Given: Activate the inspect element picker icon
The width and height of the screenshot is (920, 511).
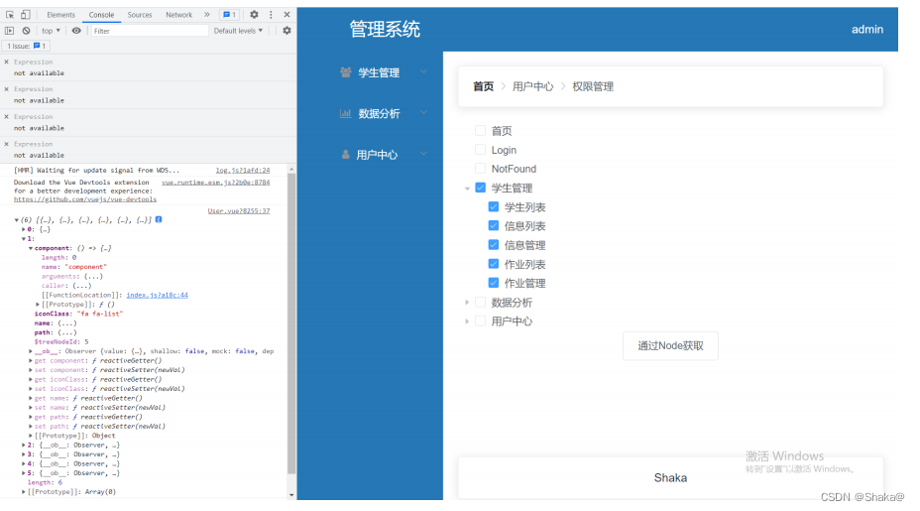Looking at the screenshot, I should pos(10,15).
